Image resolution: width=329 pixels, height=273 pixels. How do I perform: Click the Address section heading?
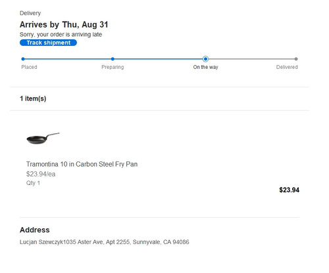[35, 230]
